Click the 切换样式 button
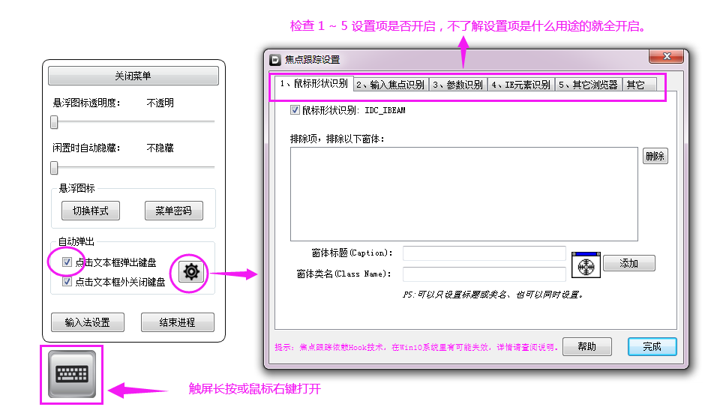The width and height of the screenshot is (726, 419). click(90, 211)
